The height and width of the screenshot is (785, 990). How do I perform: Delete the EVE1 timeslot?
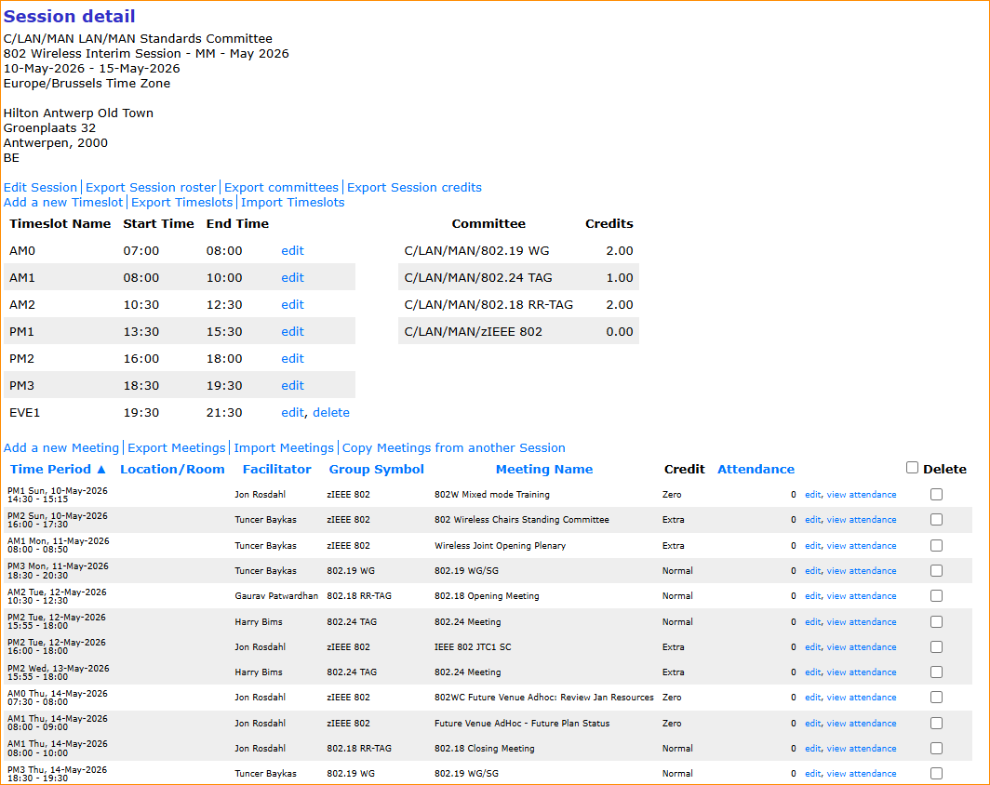(x=331, y=413)
